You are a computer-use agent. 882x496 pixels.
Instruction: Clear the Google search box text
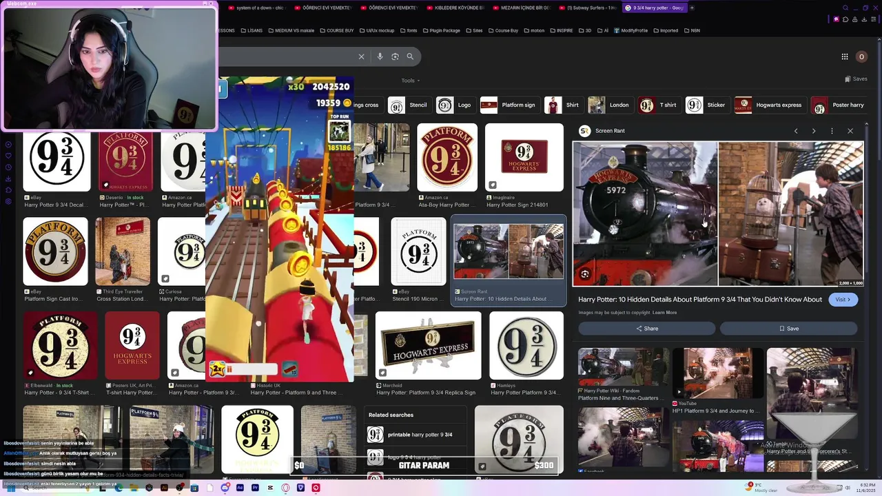(361, 56)
